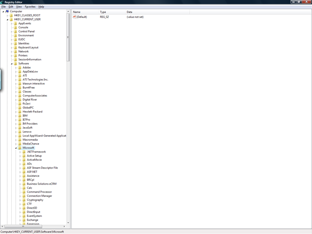Click the tree pane scroll-up arrow
The image size is (312, 234).
click(x=68, y=12)
